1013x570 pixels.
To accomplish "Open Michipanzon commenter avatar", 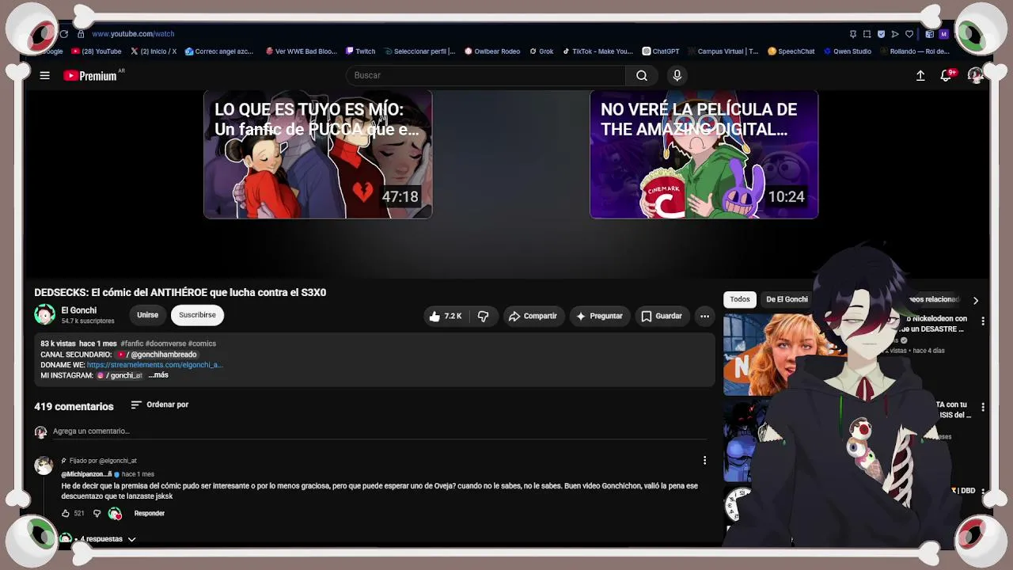I will (44, 465).
